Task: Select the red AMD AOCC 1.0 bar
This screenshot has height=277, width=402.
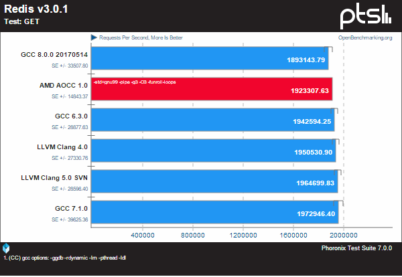Action: pyautogui.click(x=212, y=89)
